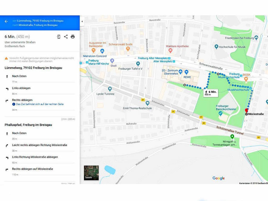Click Links Richtung Möslestraße abbiegen step
268x201 pixels.
coord(40,157)
